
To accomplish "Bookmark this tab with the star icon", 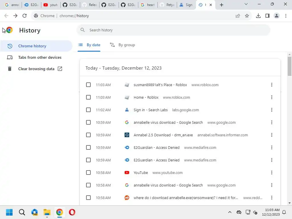I will pos(247,16).
